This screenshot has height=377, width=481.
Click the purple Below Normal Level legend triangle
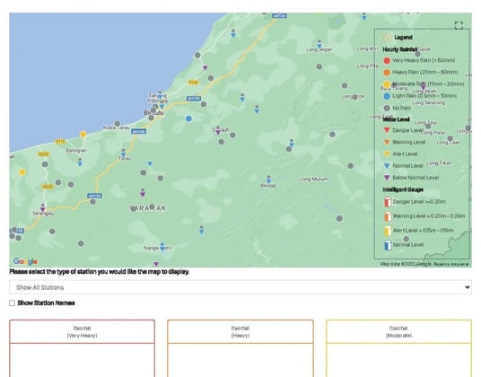[x=387, y=178]
